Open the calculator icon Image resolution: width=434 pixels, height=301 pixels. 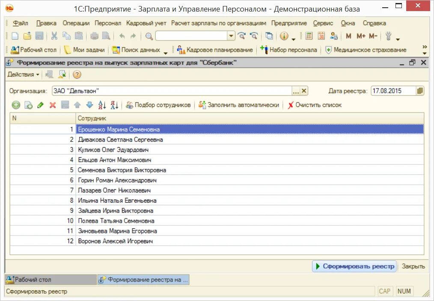[309, 36]
